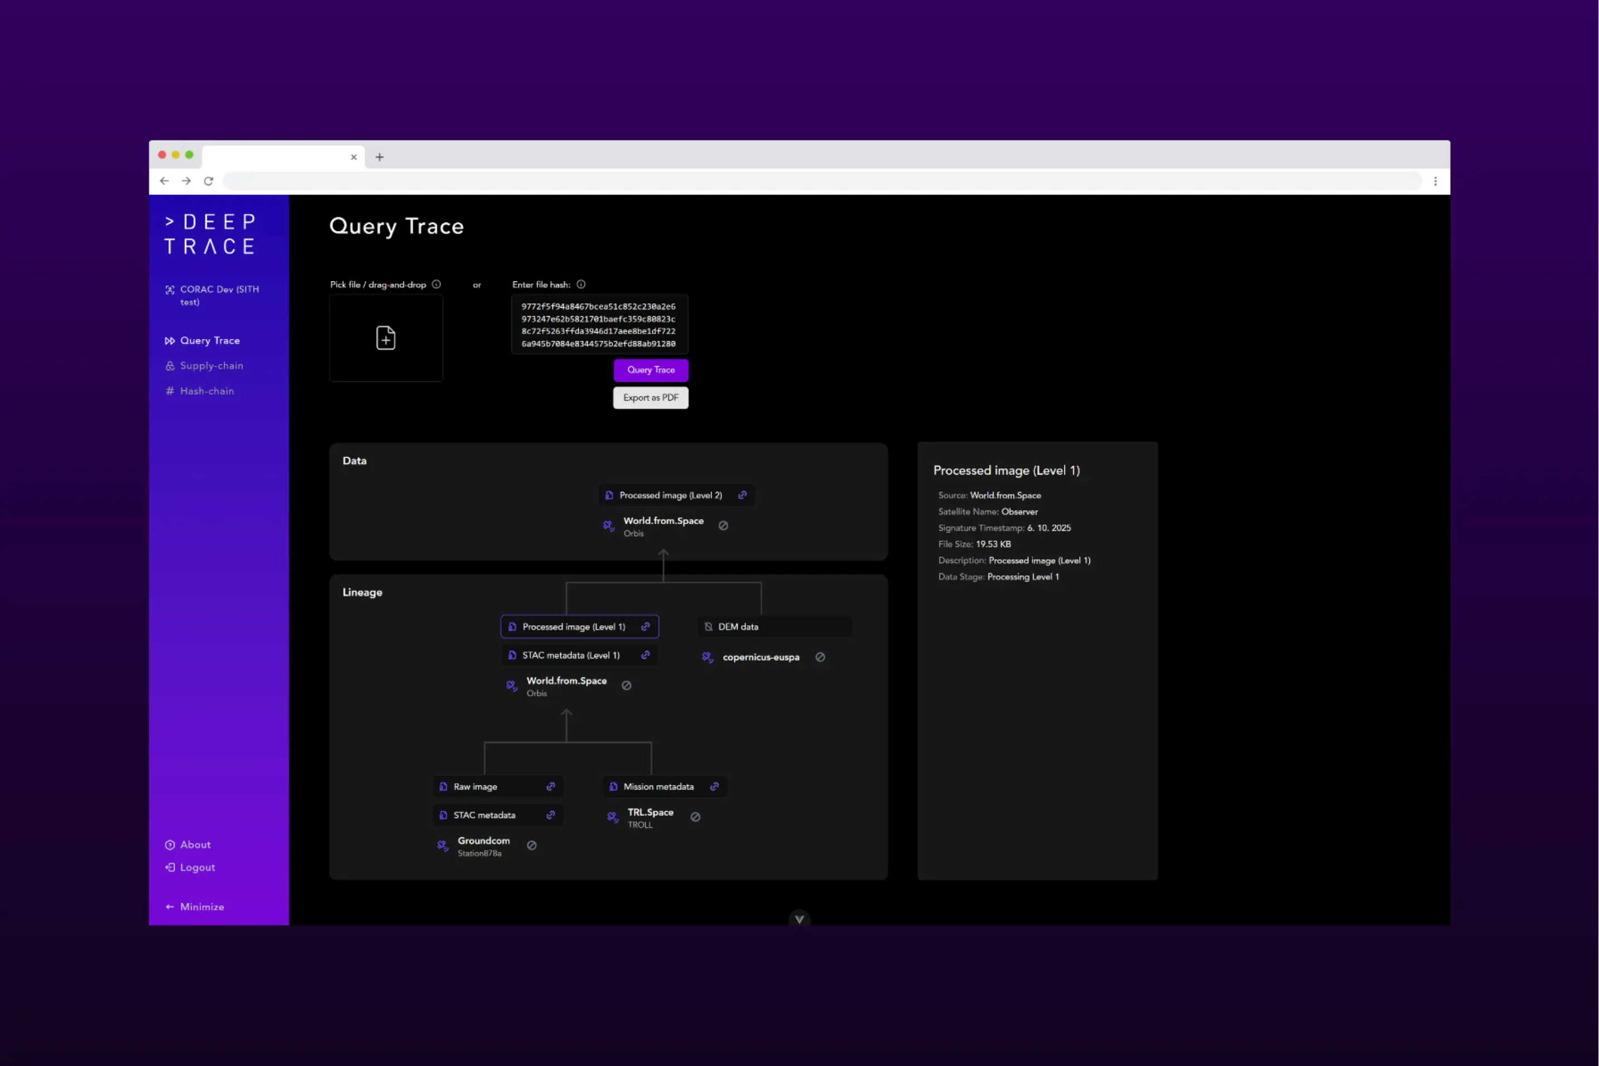Click the document icon on the 'Mission metadata' node

coord(613,787)
